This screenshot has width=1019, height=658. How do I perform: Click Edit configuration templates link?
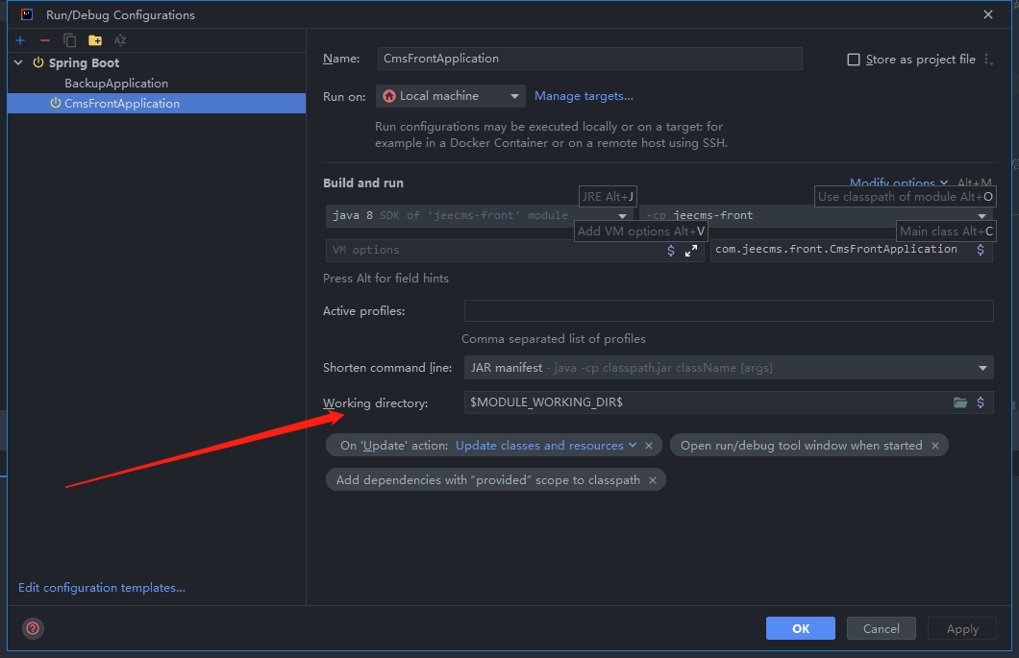[x=102, y=588]
